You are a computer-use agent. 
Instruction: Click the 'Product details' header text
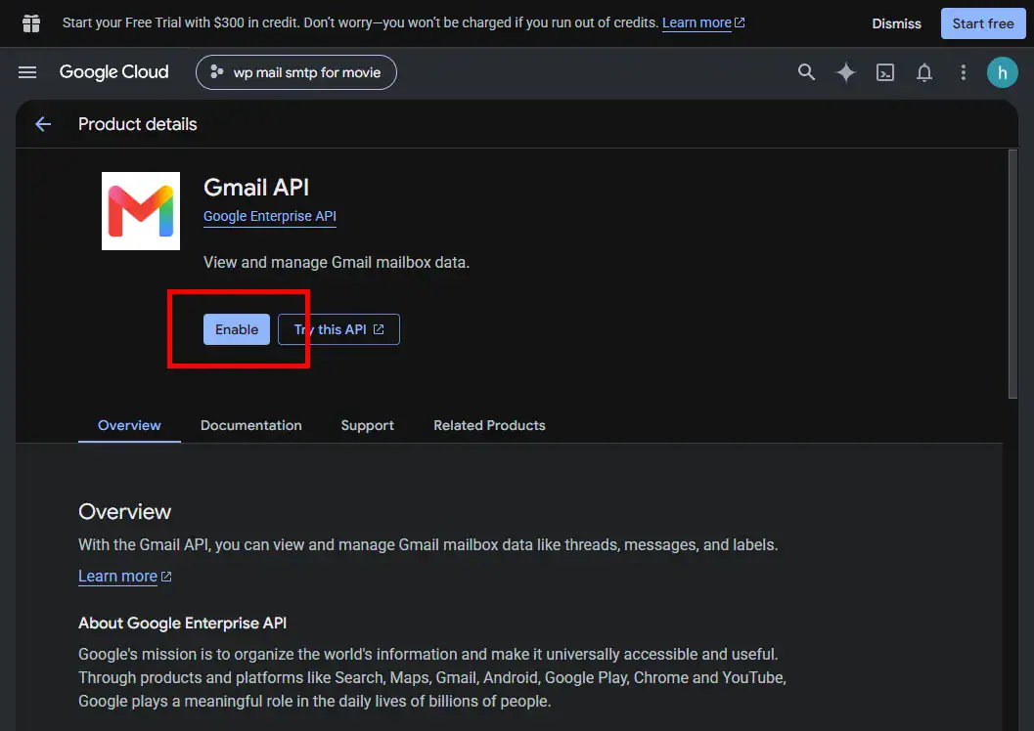click(x=137, y=124)
